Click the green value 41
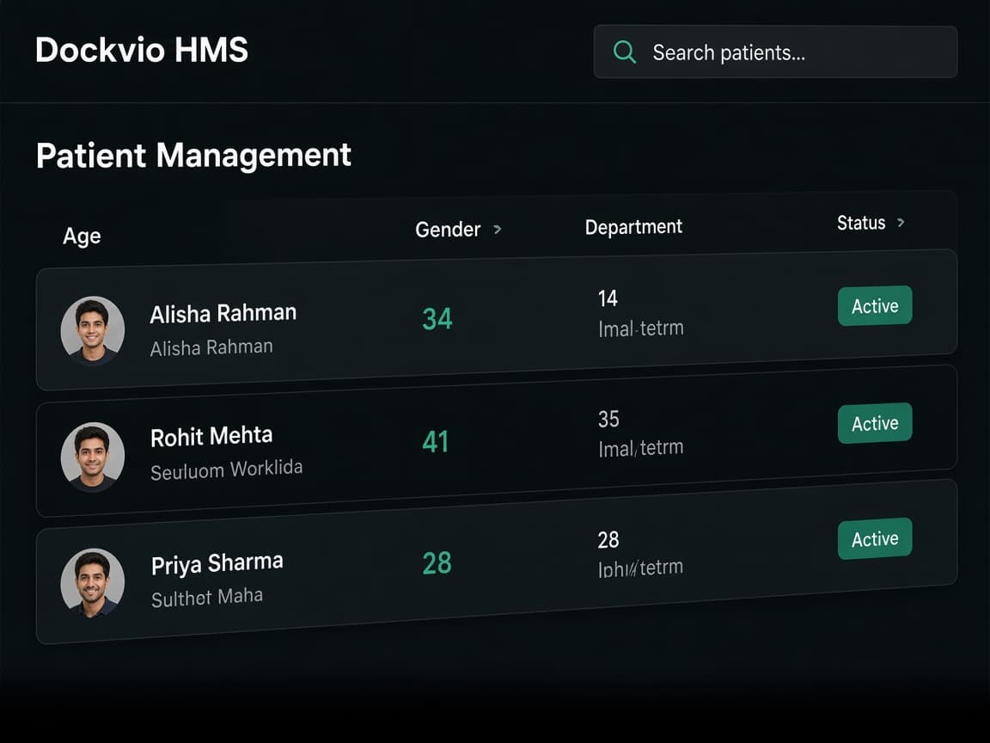 tap(436, 442)
